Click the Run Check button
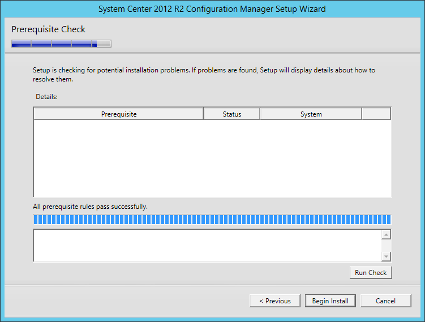This screenshot has width=425, height=322. click(371, 272)
